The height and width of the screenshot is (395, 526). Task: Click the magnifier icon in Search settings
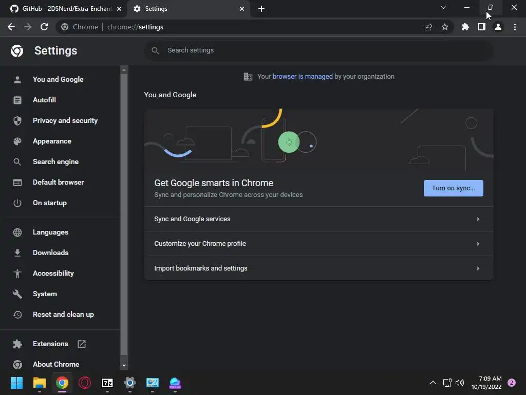pyautogui.click(x=155, y=50)
